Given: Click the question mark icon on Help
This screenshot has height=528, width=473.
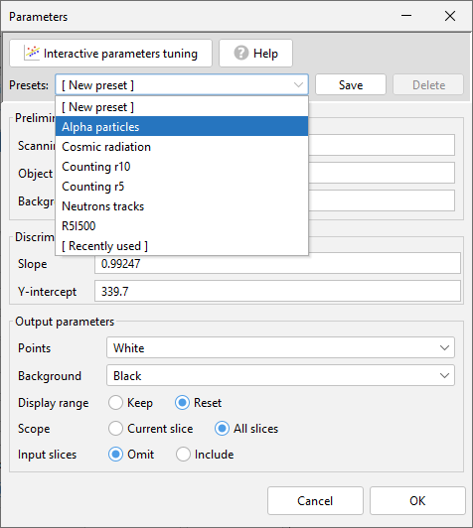Looking at the screenshot, I should [241, 53].
